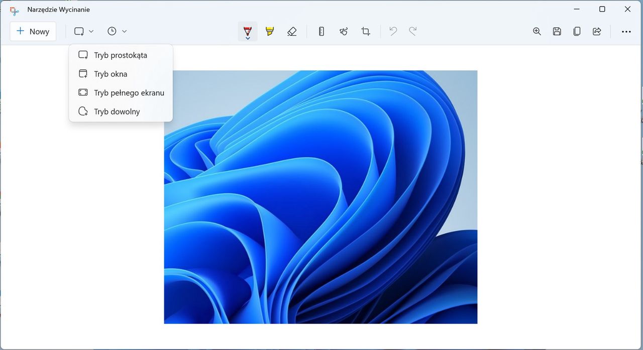Click the zoom magnifier icon
This screenshot has height=350, width=643.
tap(537, 31)
